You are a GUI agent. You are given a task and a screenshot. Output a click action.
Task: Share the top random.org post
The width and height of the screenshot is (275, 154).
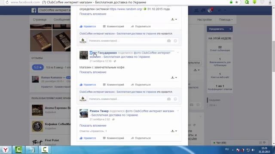(x=141, y=27)
